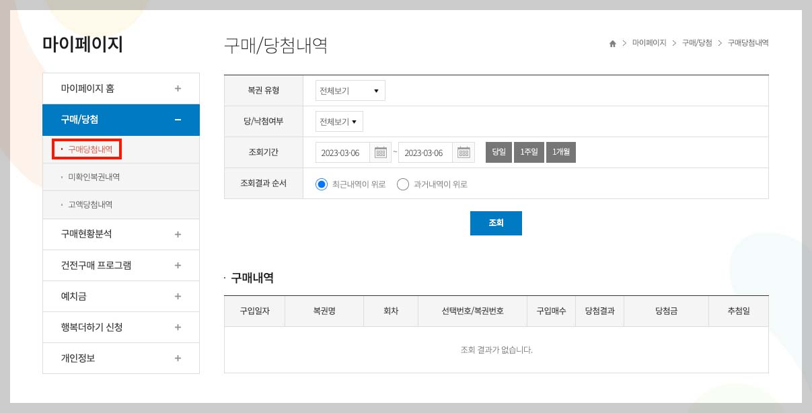Click the start date field 2023-03-06
Image resolution: width=812 pixels, height=413 pixels.
[x=343, y=153]
